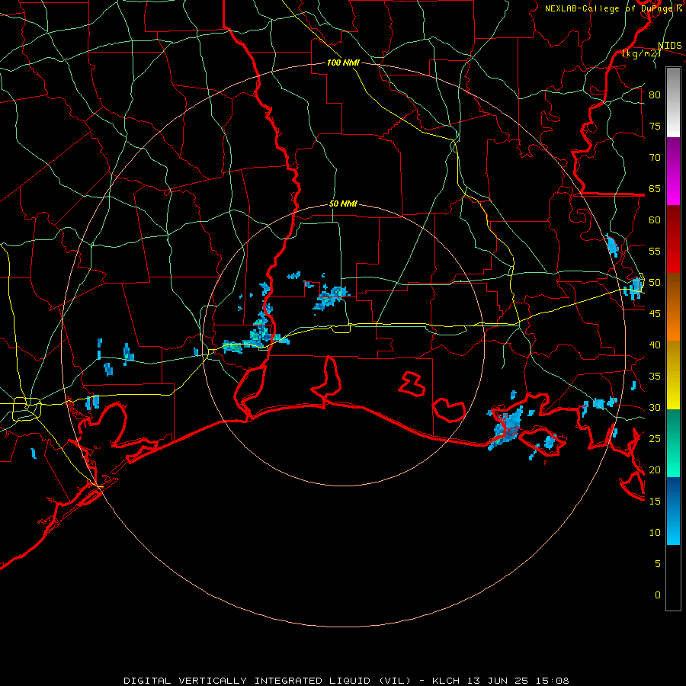The height and width of the screenshot is (686, 686).
Task: Click the (kg/m2) units label
Action: point(641,53)
